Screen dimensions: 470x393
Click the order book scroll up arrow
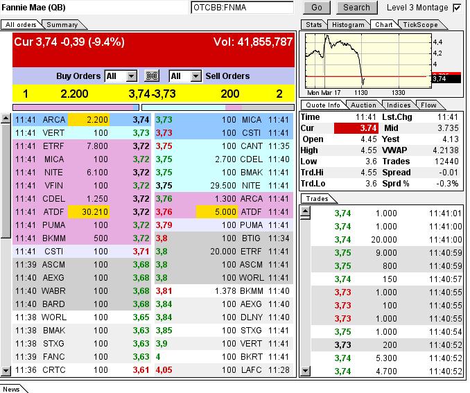[6, 119]
